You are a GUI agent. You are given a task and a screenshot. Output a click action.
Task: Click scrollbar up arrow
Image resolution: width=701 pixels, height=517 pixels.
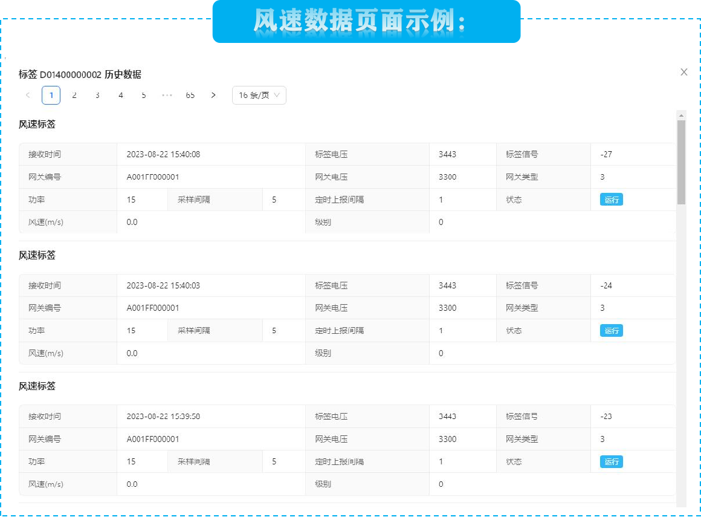point(681,115)
